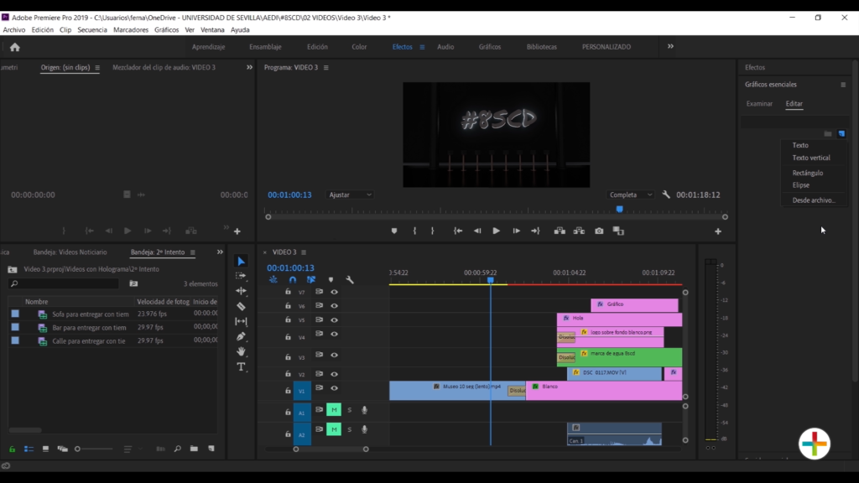Image resolution: width=859 pixels, height=483 pixels.
Task: Toggle visibility eye of track V7
Action: pyautogui.click(x=334, y=292)
